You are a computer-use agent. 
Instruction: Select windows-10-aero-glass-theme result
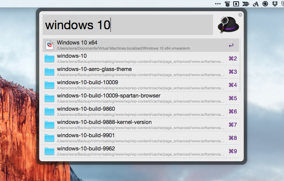point(141,72)
